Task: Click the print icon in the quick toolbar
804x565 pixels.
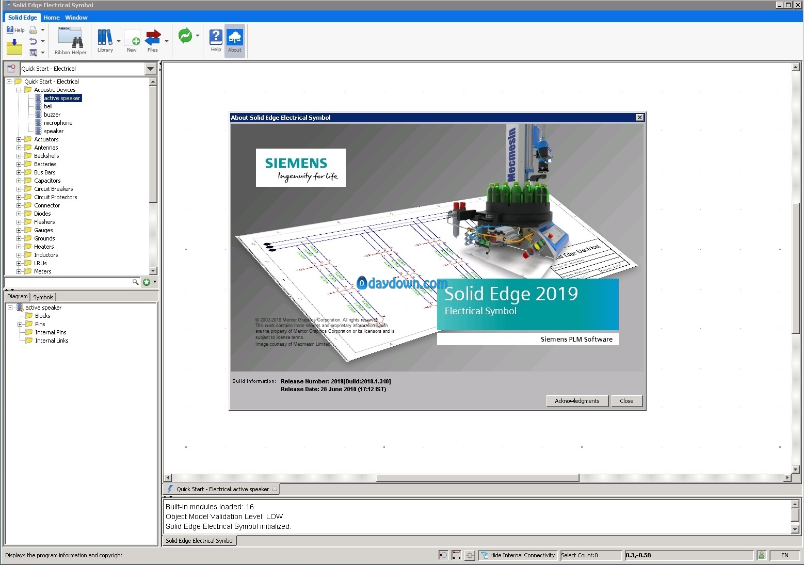Action: (33, 30)
